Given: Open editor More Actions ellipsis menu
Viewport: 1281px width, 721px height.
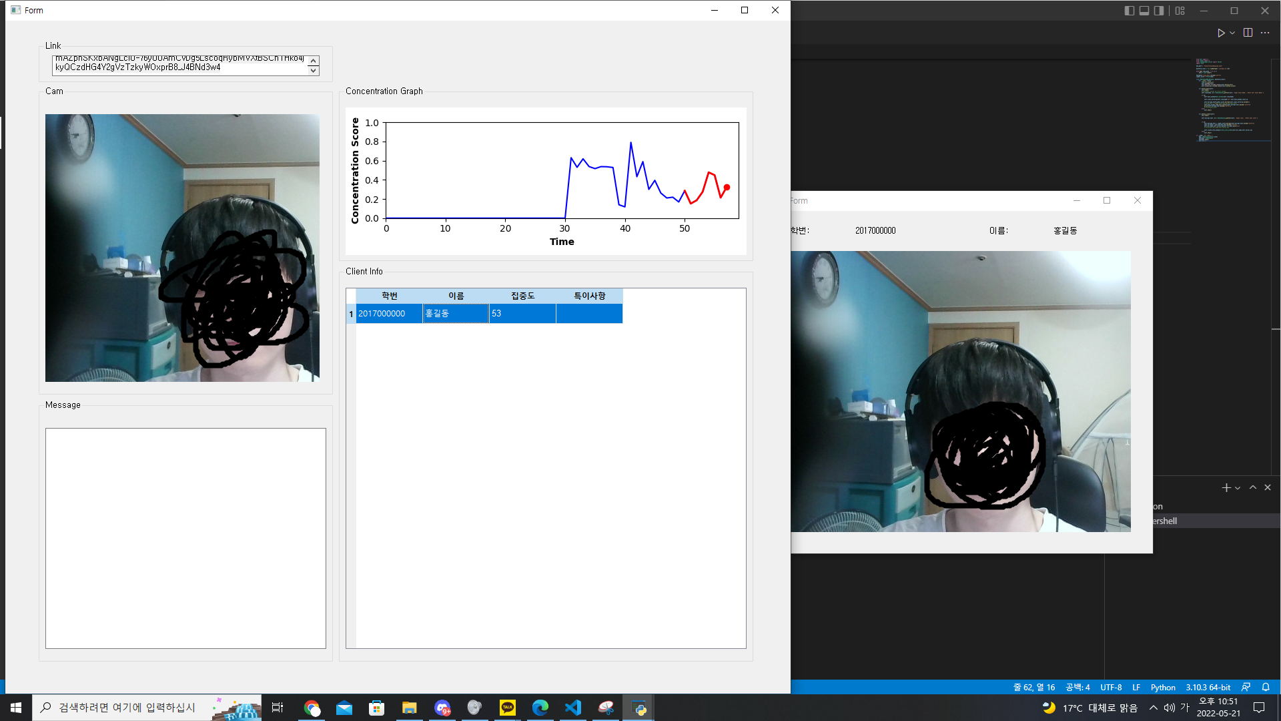Looking at the screenshot, I should [1265, 33].
